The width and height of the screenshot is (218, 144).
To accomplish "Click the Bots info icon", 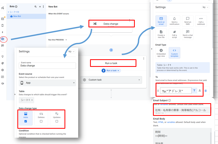I will [x=16, y=7].
